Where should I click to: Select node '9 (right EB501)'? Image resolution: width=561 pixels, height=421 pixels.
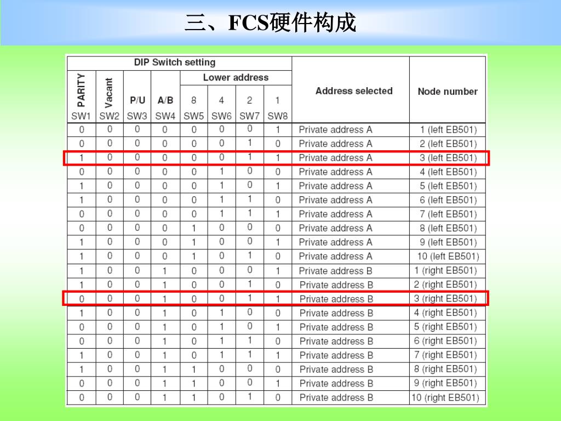click(x=445, y=383)
